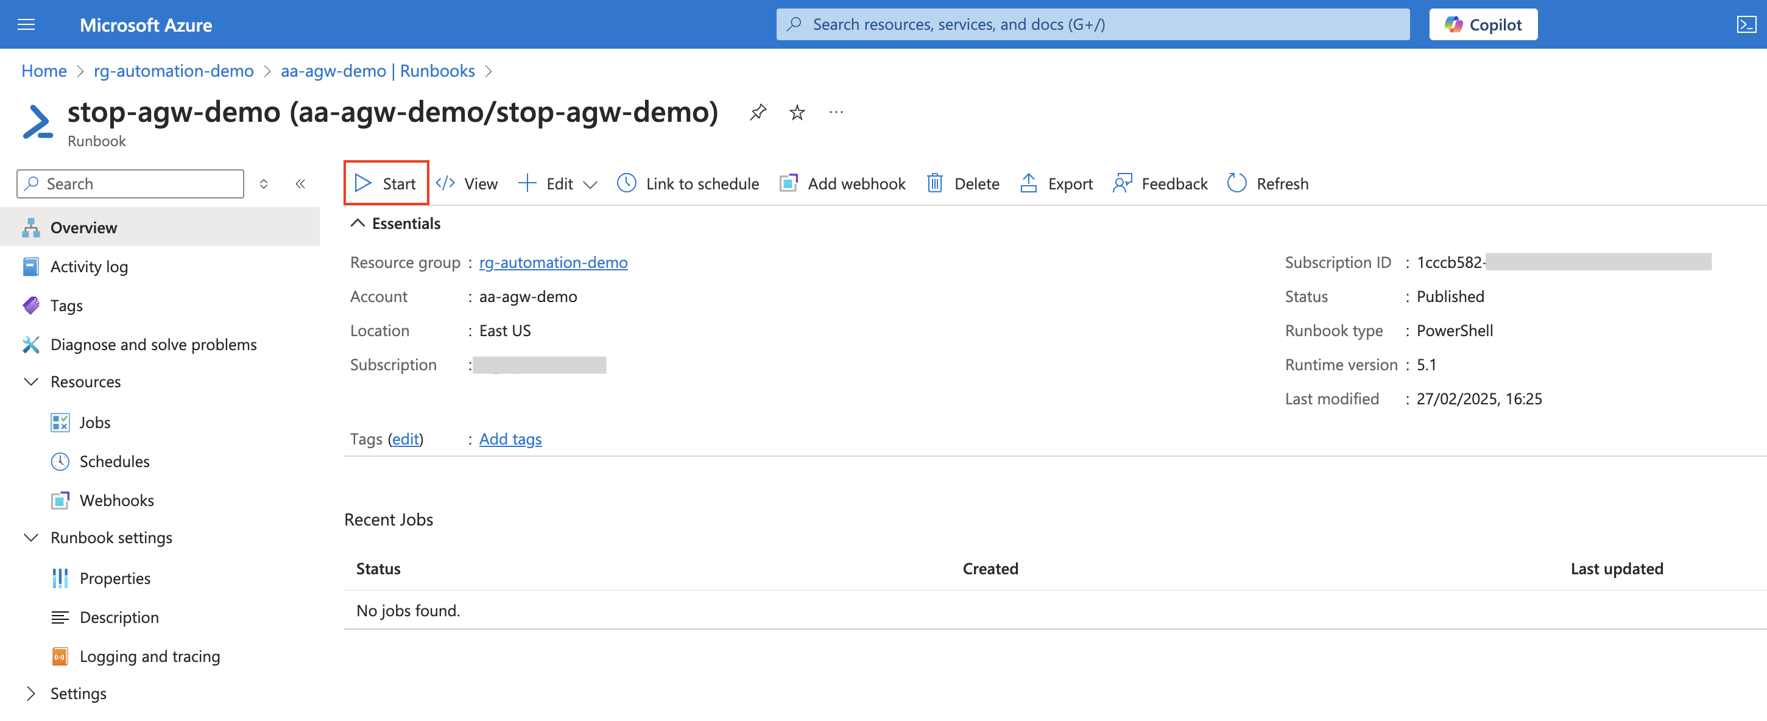Open the Azure portal hamburger menu

point(26,25)
